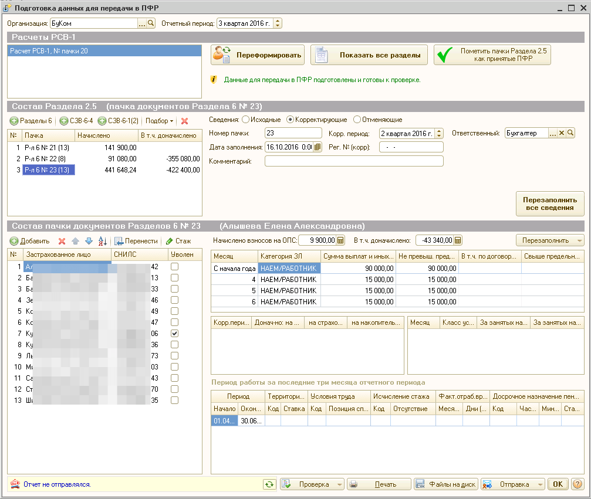The image size is (591, 499).
Task: Open the Отправка dropdown arrow
Action: pos(541,484)
